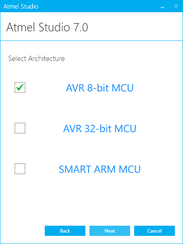Mark the empty box beside AVR 32-bit
Image resolution: width=183 pixels, height=244 pixels.
coord(20,128)
